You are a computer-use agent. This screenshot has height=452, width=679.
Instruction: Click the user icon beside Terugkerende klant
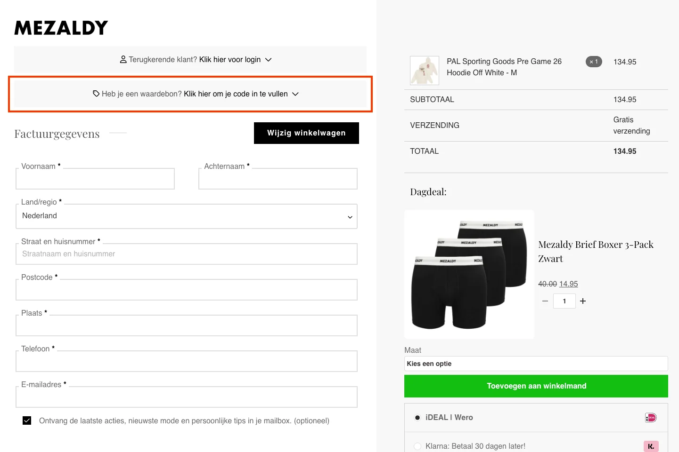click(x=123, y=59)
